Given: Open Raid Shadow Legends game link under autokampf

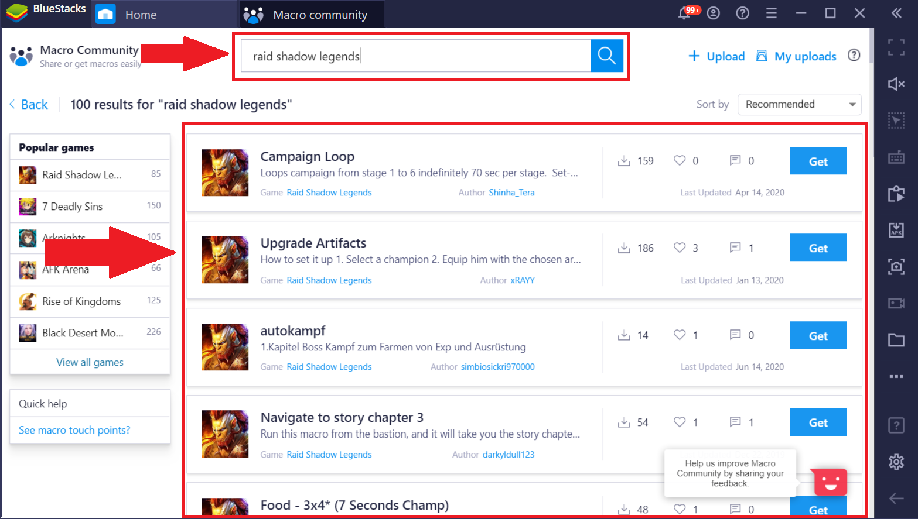Looking at the screenshot, I should [x=329, y=367].
